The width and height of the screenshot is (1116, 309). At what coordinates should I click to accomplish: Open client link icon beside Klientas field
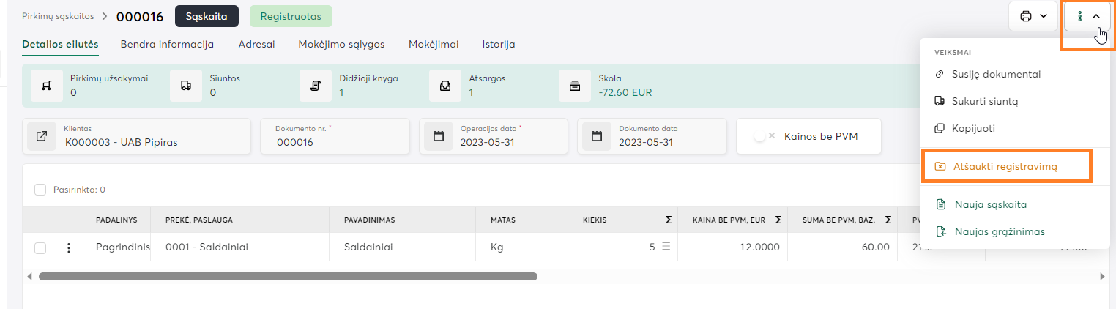[x=42, y=136]
